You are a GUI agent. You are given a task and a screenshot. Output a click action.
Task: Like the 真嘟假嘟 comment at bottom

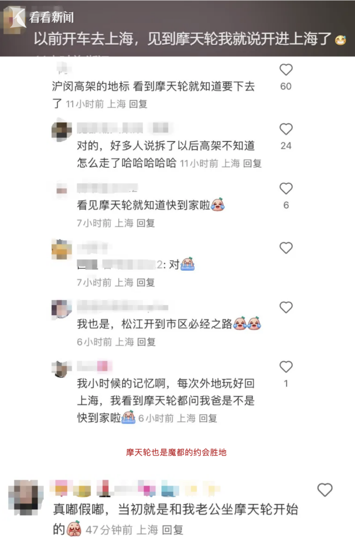click(324, 490)
